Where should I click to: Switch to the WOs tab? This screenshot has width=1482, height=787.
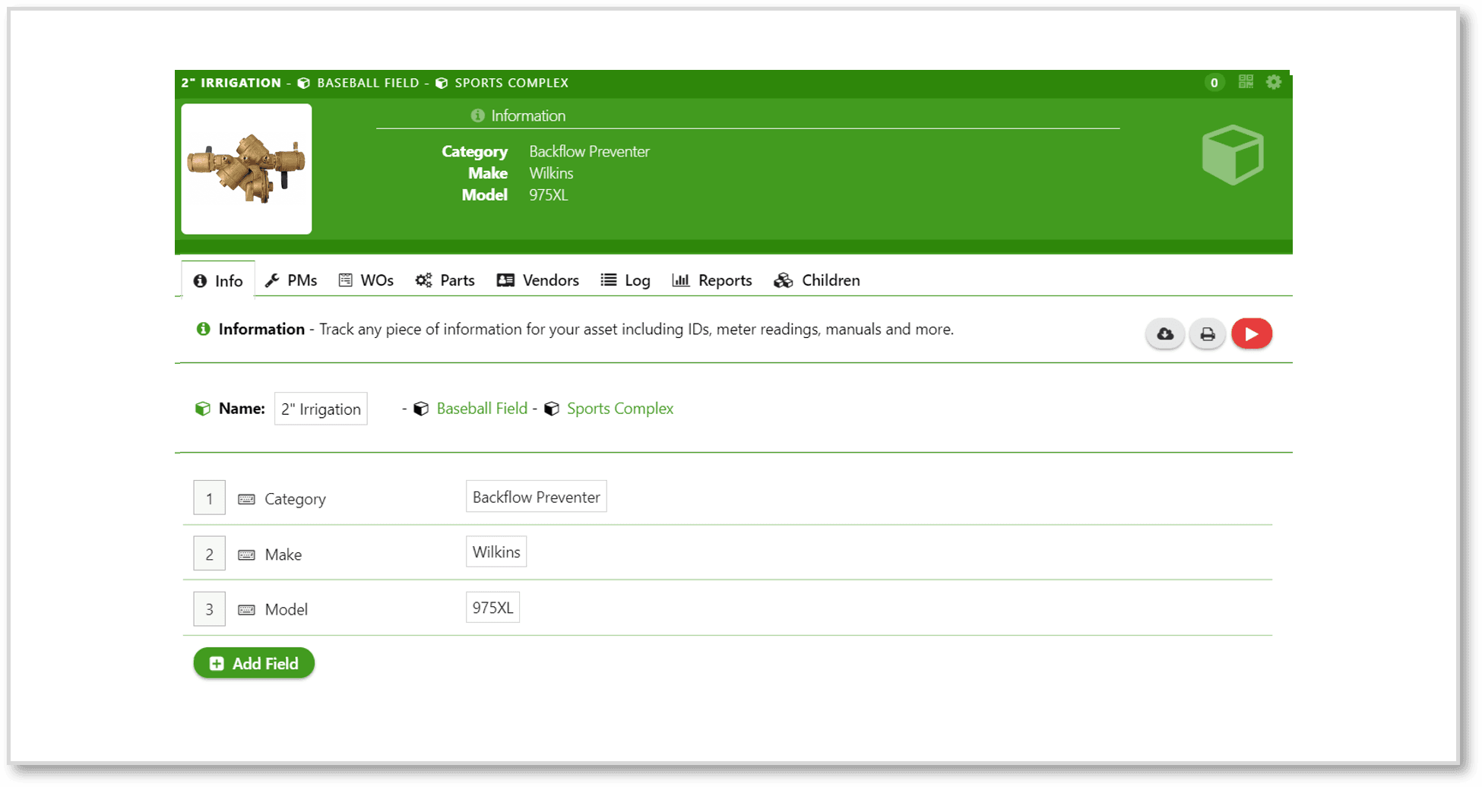(366, 280)
